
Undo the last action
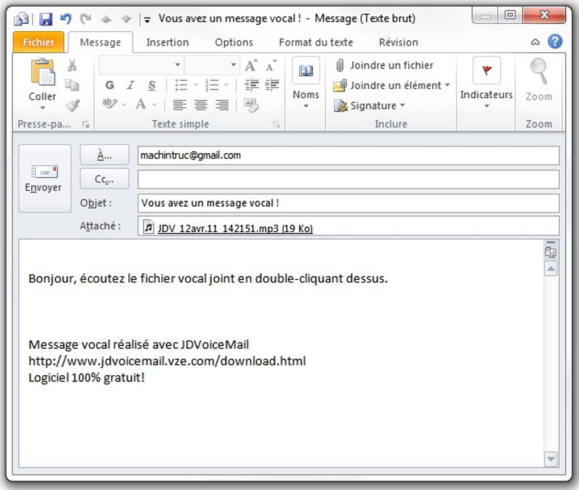66,19
